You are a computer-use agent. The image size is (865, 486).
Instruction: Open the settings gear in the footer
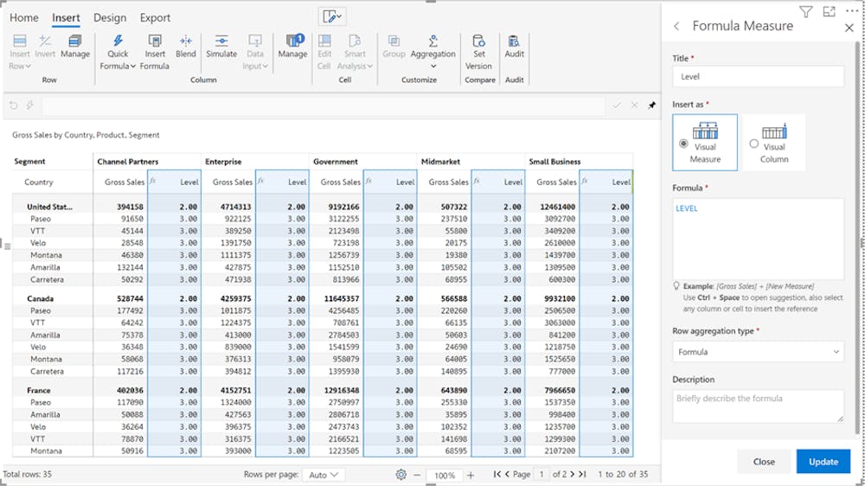(400, 475)
